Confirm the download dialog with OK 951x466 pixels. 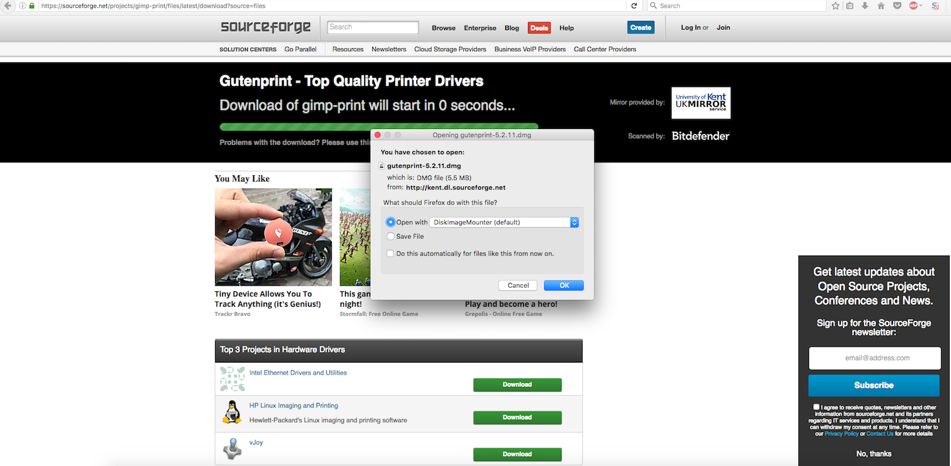click(x=564, y=285)
